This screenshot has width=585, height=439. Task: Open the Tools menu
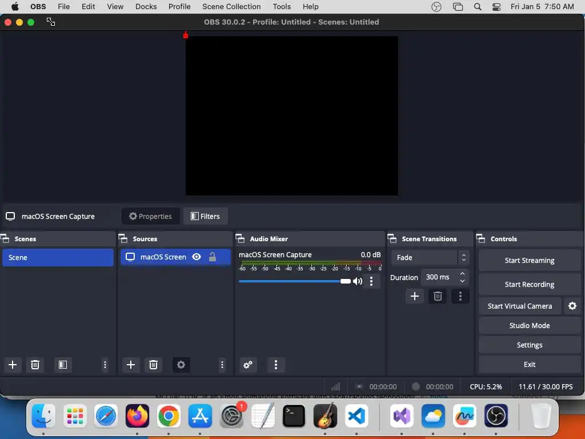tap(282, 7)
